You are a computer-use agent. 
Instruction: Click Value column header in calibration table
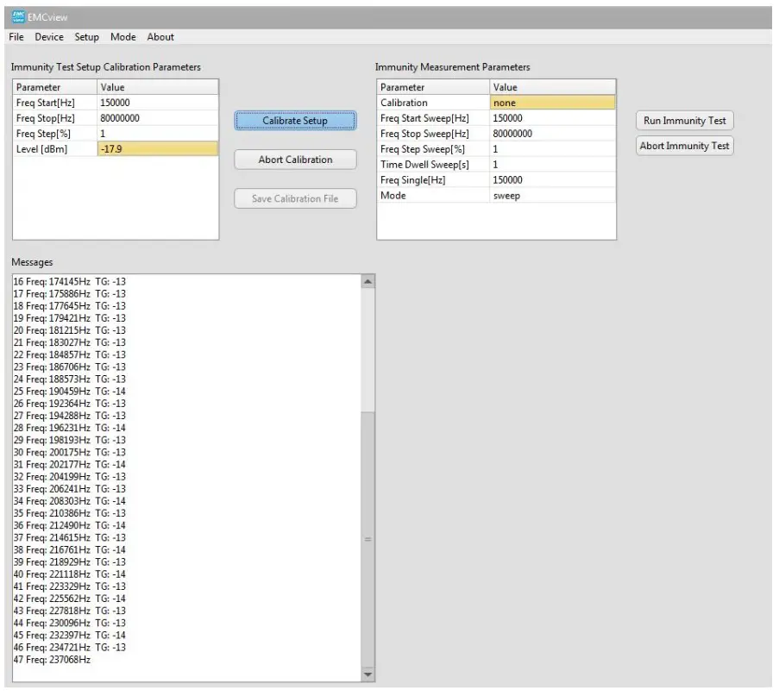[x=158, y=87]
